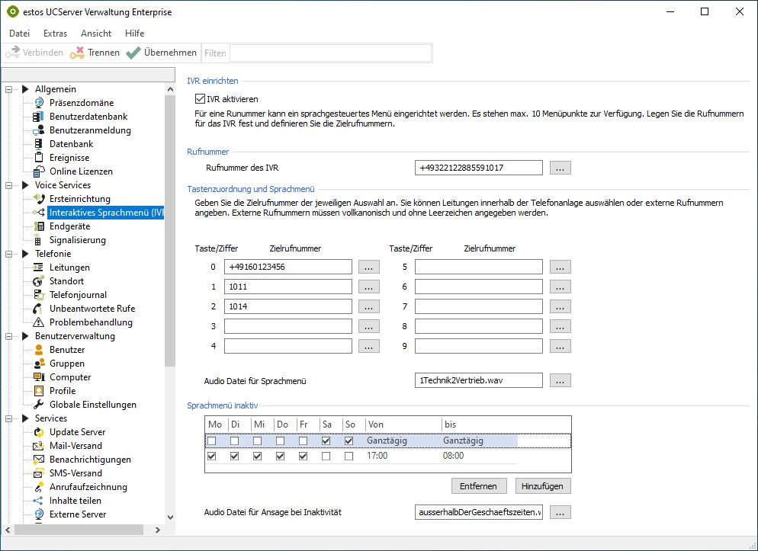Viewport: 758px width, 551px height.
Task: Click the Externe Server globe icon
Action: (39, 514)
